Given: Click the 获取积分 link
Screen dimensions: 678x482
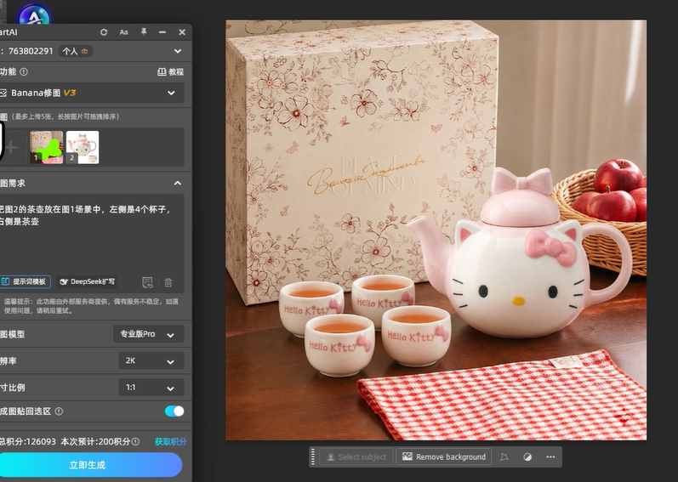Looking at the screenshot, I should point(171,441).
